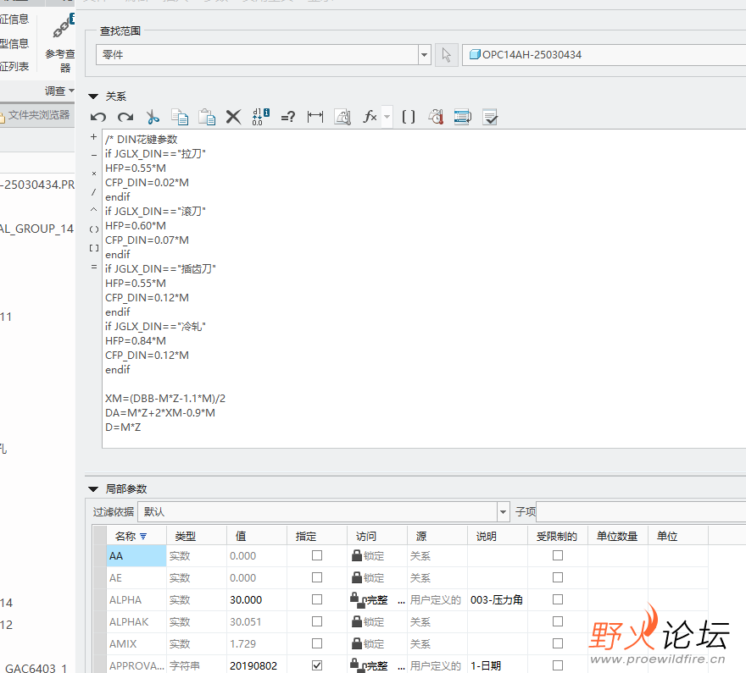Copy selected relation text
746x673 pixels.
click(180, 116)
